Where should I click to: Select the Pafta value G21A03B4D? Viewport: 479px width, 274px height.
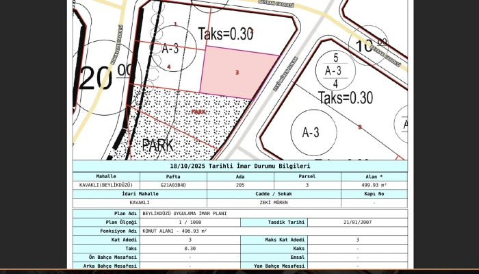(x=173, y=185)
